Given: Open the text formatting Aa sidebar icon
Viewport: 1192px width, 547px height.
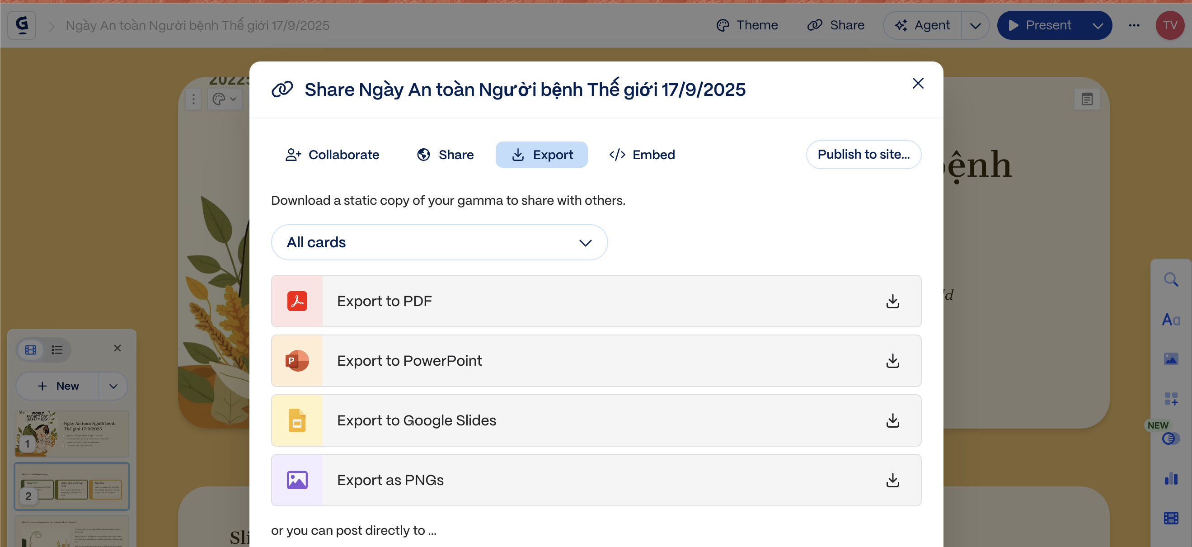Looking at the screenshot, I should coord(1171,319).
